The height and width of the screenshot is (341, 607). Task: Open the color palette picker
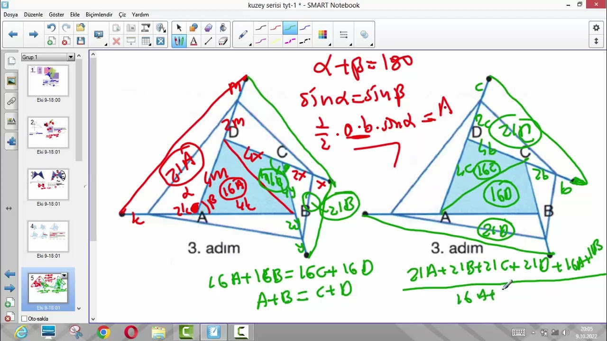click(x=322, y=35)
